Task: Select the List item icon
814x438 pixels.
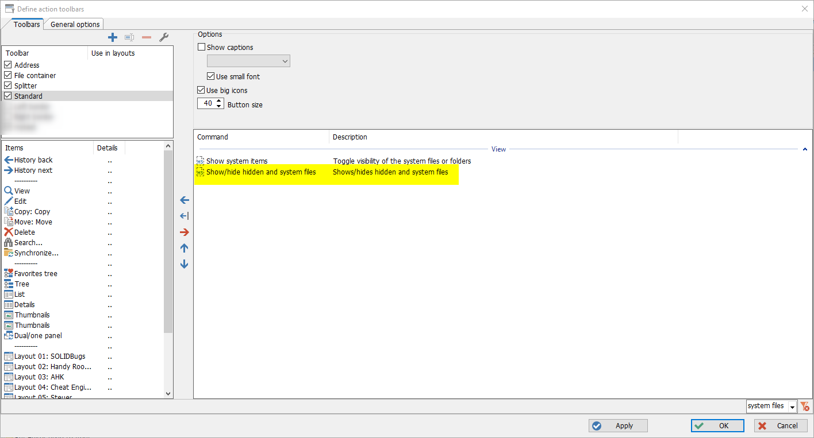Action: (9, 294)
